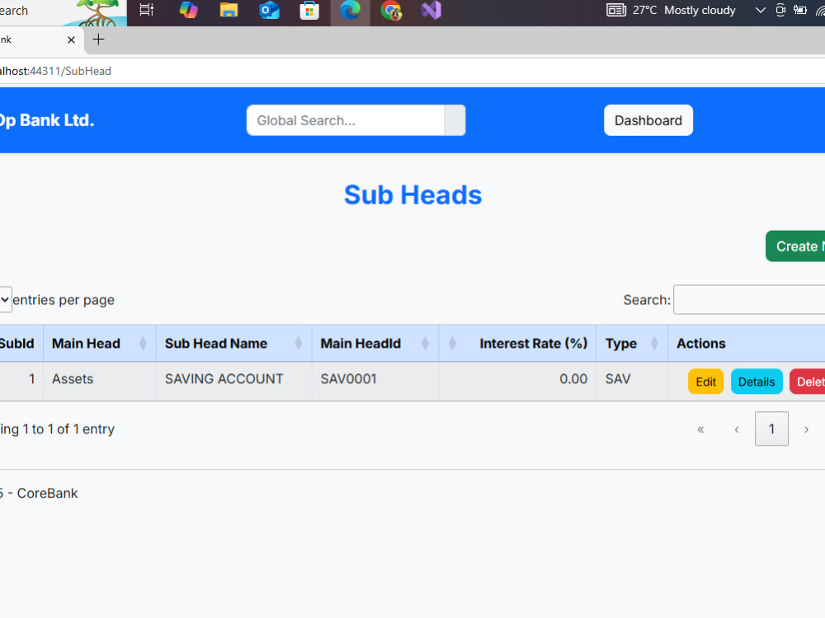The width and height of the screenshot is (825, 618).
Task: Open a new browser tab
Action: (x=98, y=40)
